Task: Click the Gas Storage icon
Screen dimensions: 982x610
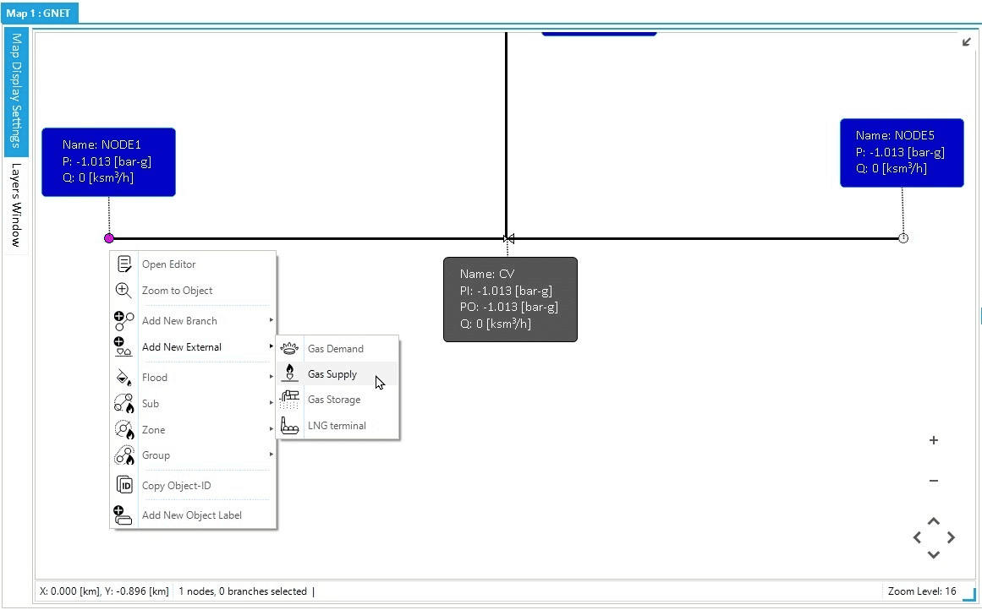Action: pos(289,400)
